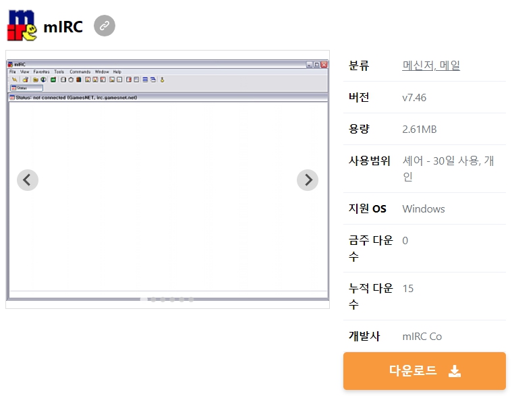512x396 pixels.
Task: Jump to the fifth carousel indicator dot
Action: point(181,300)
